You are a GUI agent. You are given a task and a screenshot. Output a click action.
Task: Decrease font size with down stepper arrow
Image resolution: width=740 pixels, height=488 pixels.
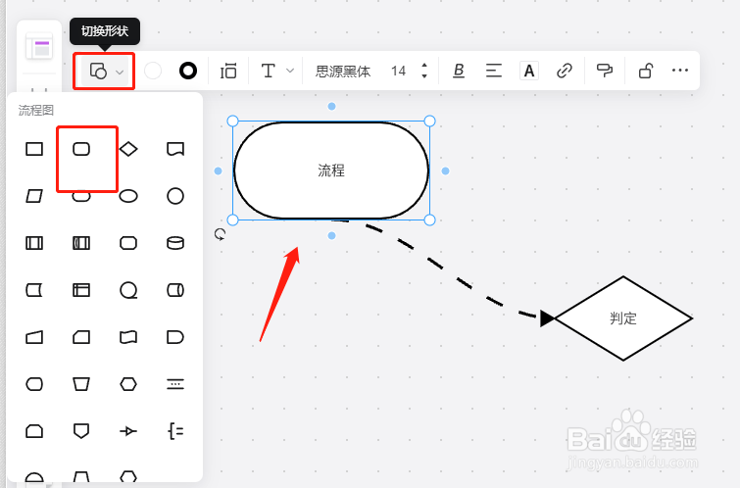(424, 76)
